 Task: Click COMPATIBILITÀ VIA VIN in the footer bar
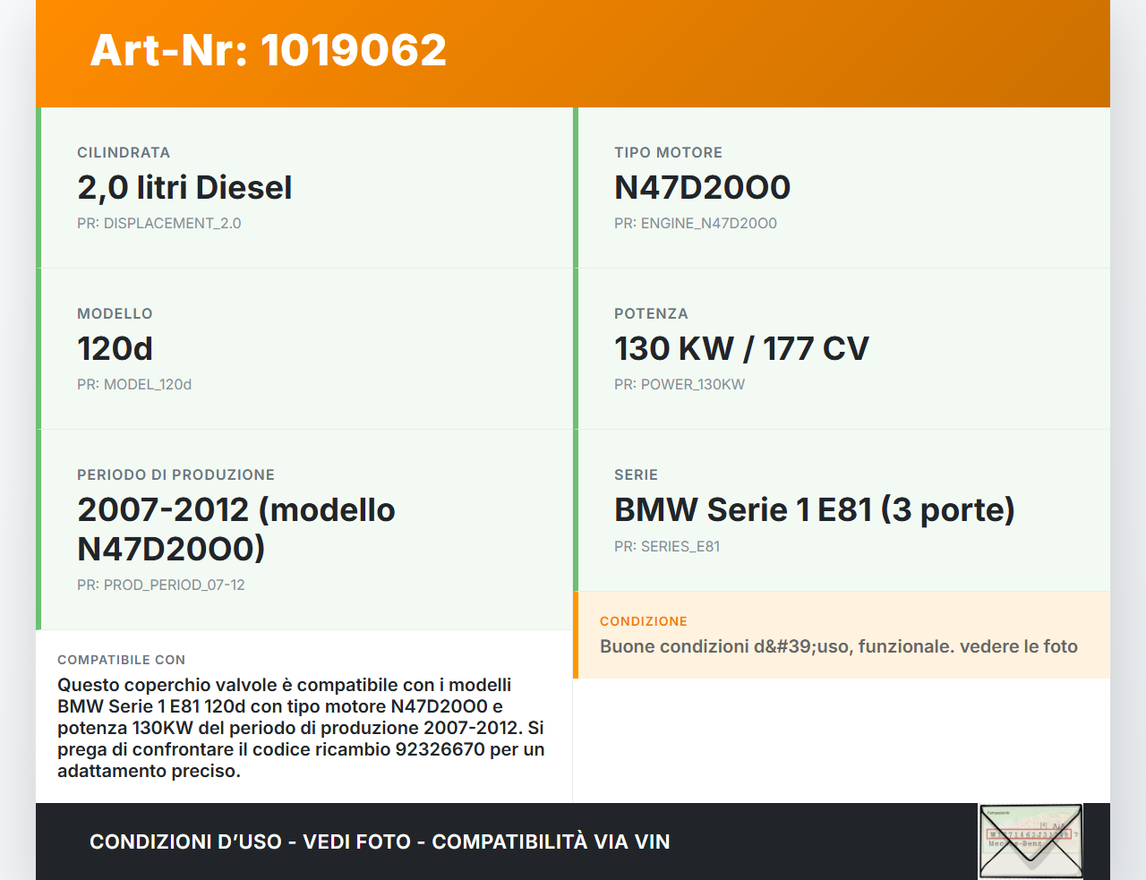point(551,842)
